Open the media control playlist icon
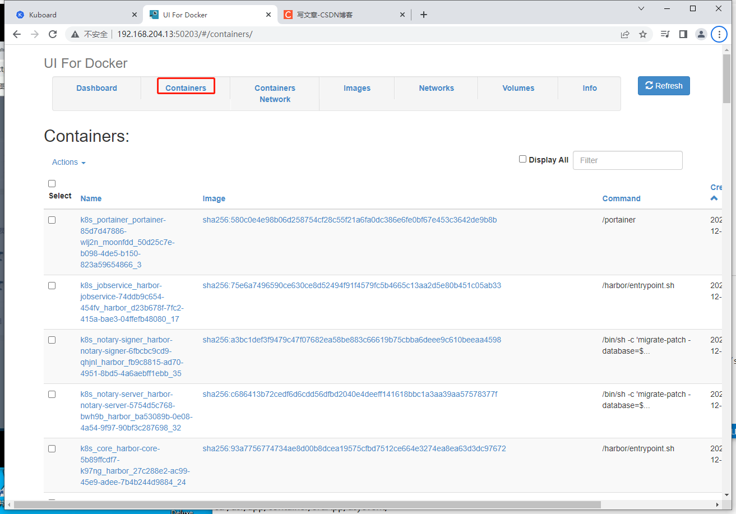Viewport: 736px width, 514px height. click(x=665, y=34)
